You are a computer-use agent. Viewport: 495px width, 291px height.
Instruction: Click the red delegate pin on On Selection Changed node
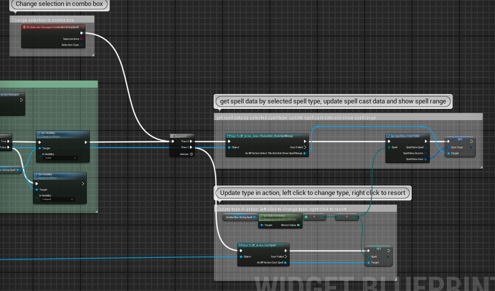pyautogui.click(x=83, y=27)
